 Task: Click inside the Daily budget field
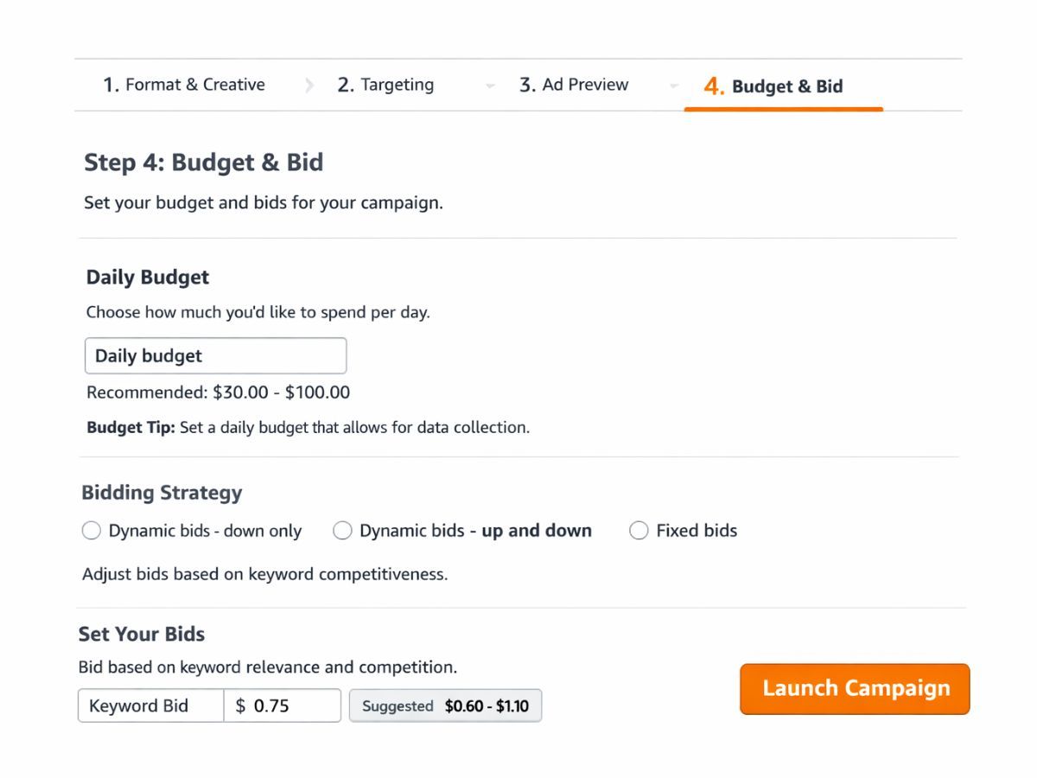215,355
